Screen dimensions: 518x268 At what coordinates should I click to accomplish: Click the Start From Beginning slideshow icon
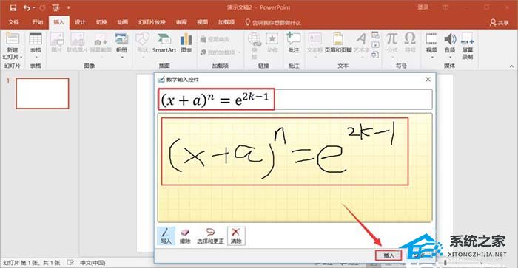click(x=55, y=7)
